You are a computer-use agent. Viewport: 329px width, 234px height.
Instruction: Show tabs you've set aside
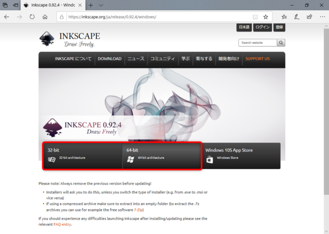(x=5, y=5)
